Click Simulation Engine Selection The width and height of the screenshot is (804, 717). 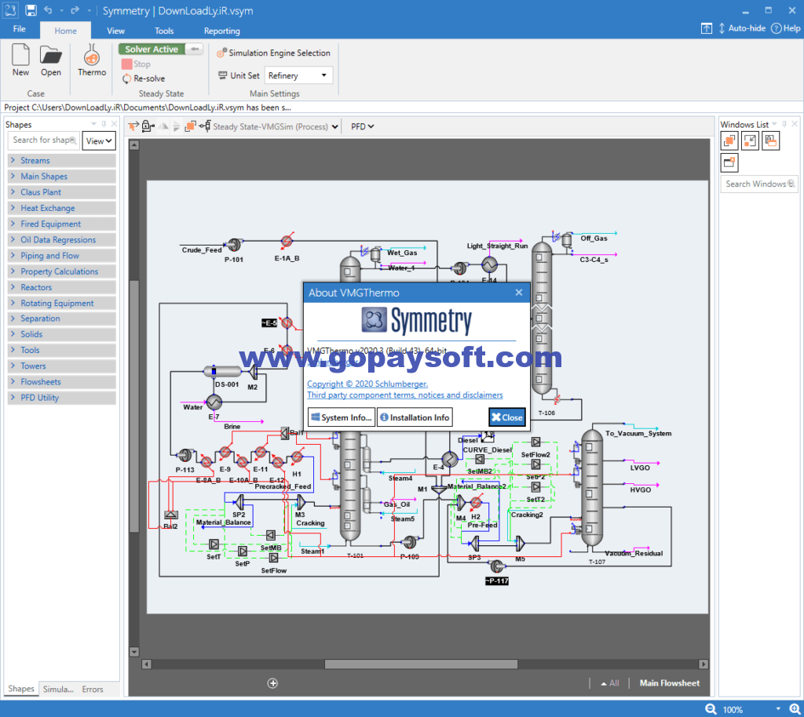click(x=274, y=53)
